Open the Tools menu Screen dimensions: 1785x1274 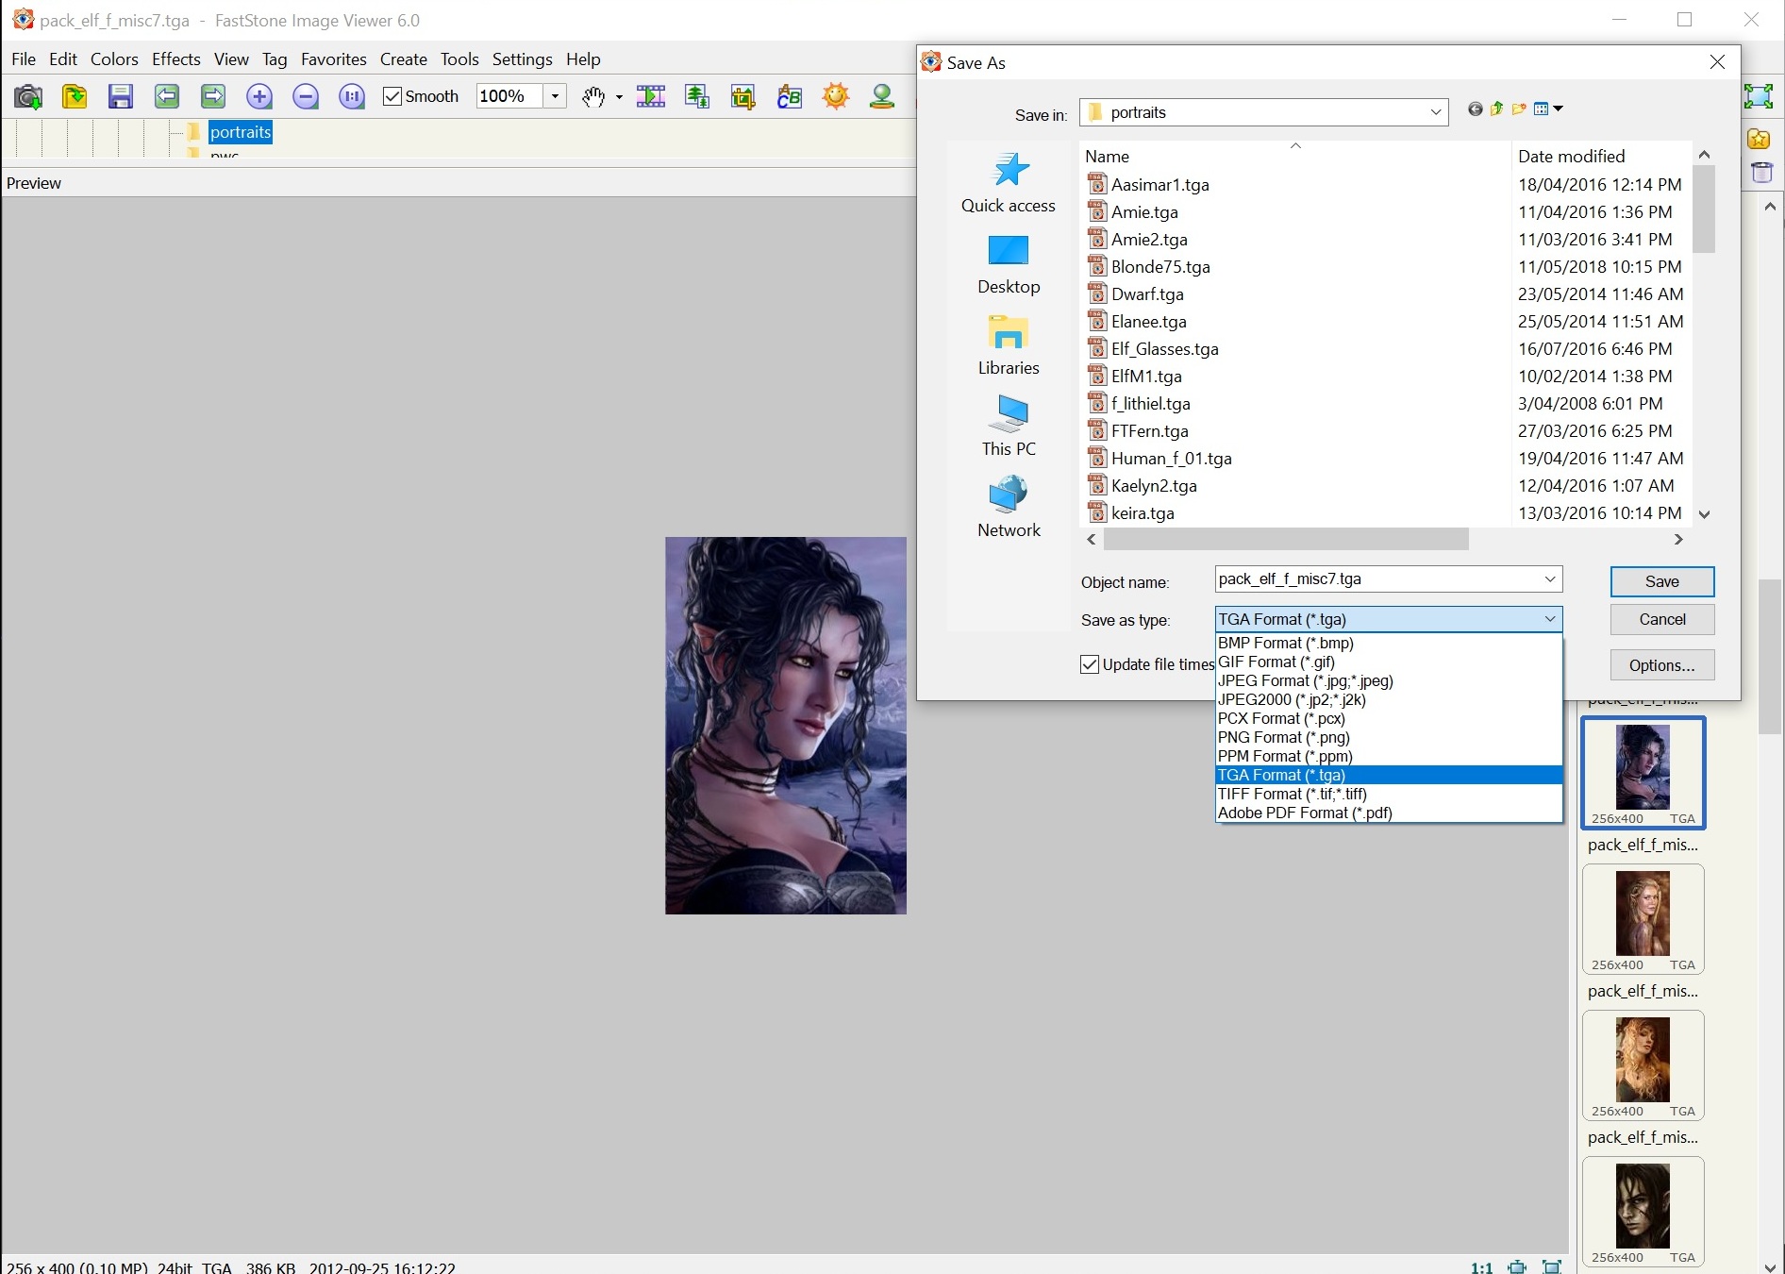click(x=459, y=59)
